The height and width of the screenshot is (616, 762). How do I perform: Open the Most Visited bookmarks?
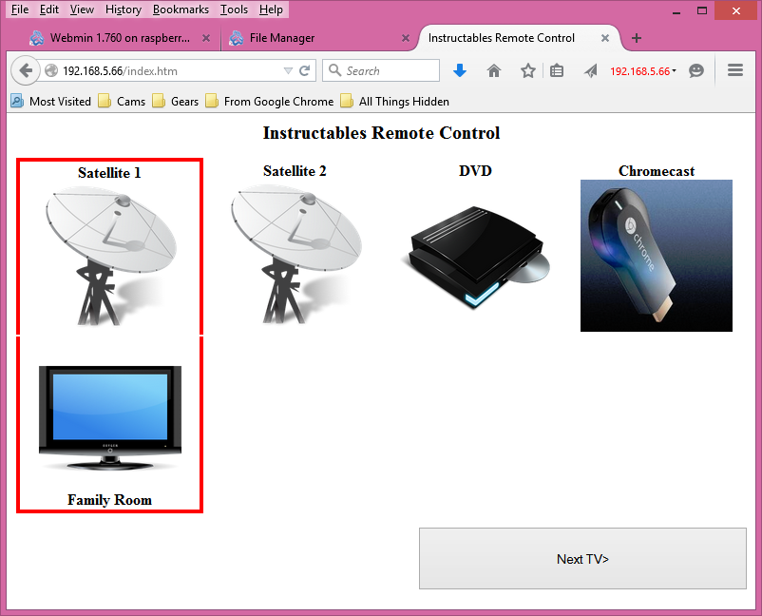point(51,101)
